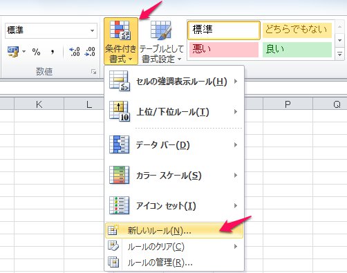Viewport: 347px width, 273px height.
Task: Expand accounting format dropdown arrow
Action: 24,51
